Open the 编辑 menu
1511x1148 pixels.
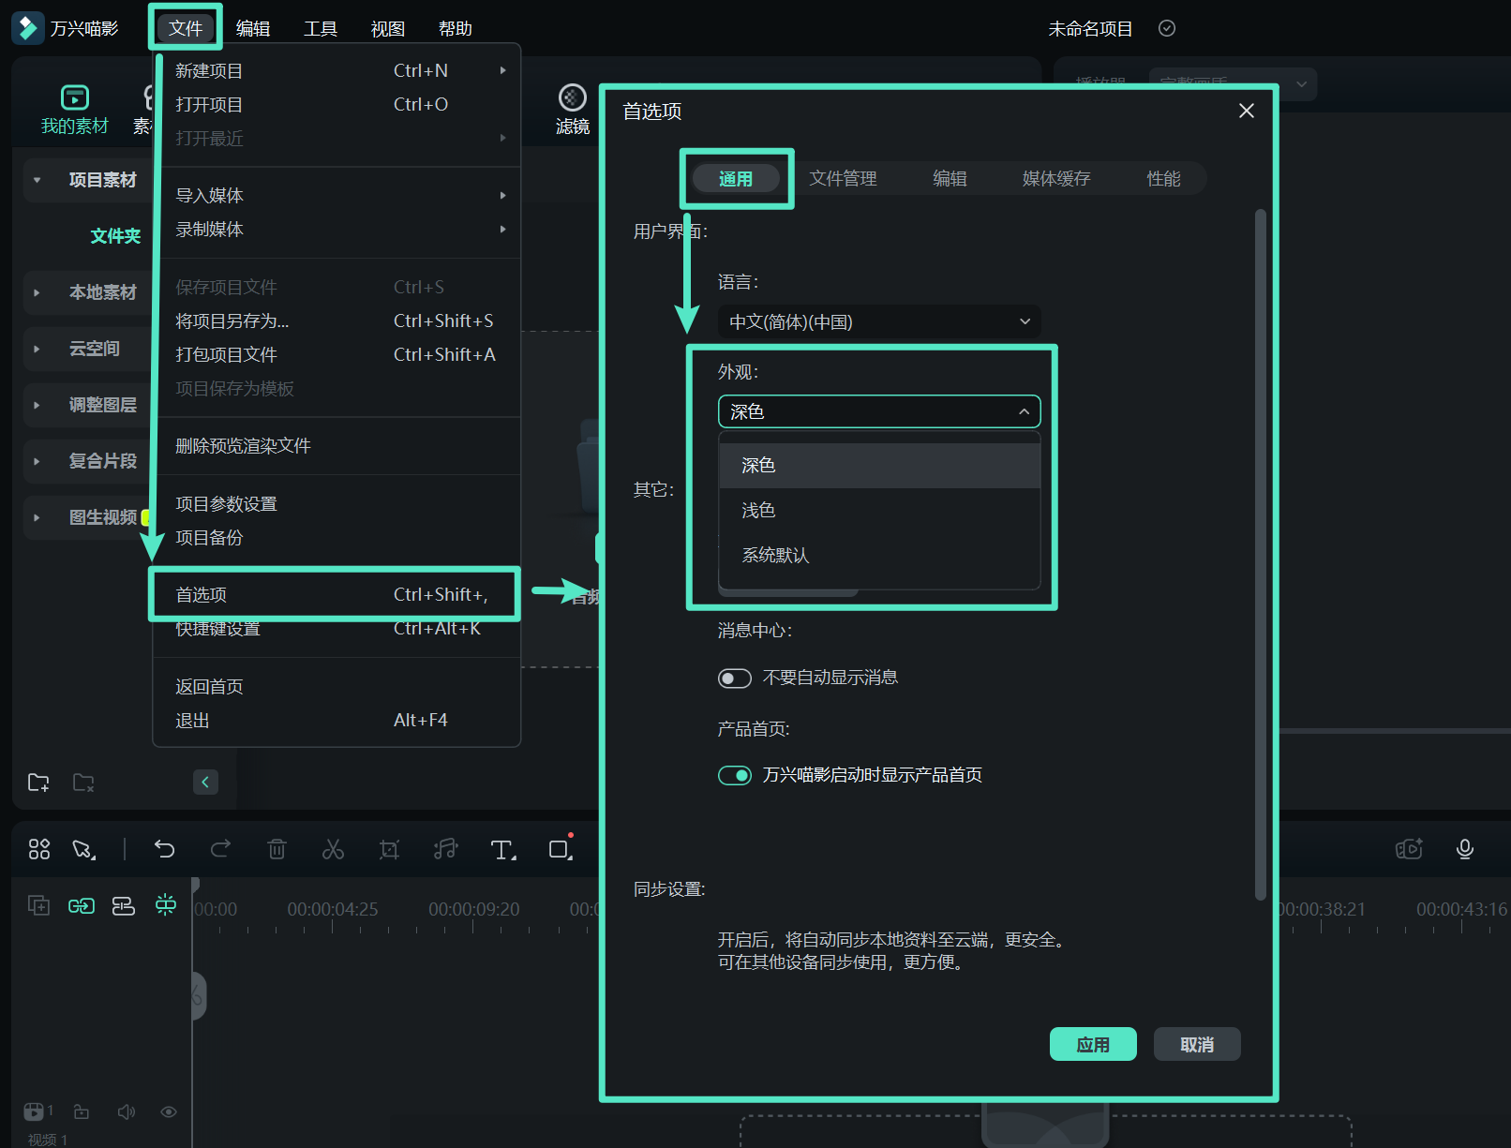coord(252,27)
